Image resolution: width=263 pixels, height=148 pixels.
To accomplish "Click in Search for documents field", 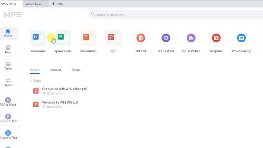I will click(175, 15).
